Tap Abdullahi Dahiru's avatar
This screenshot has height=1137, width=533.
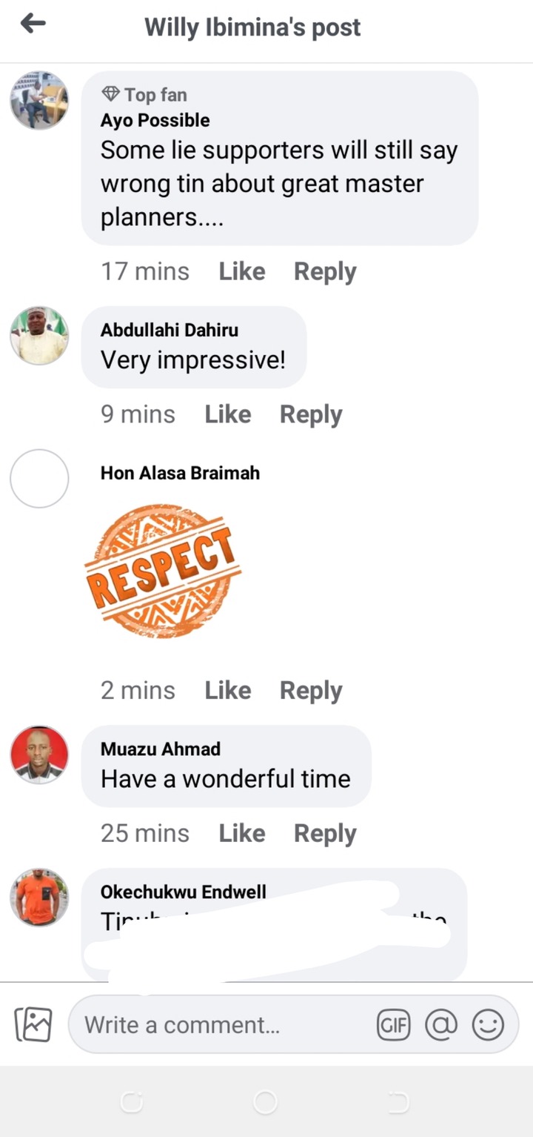point(39,336)
